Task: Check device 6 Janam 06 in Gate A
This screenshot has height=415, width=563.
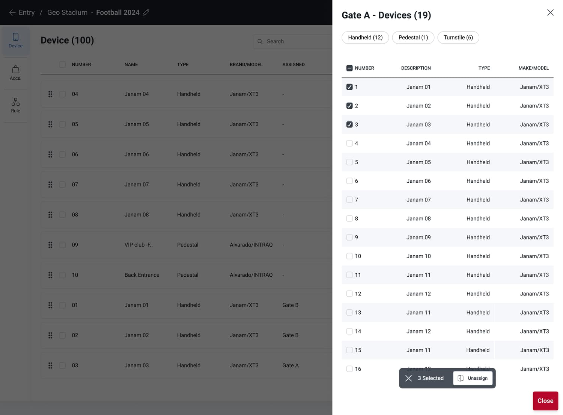Action: point(349,181)
